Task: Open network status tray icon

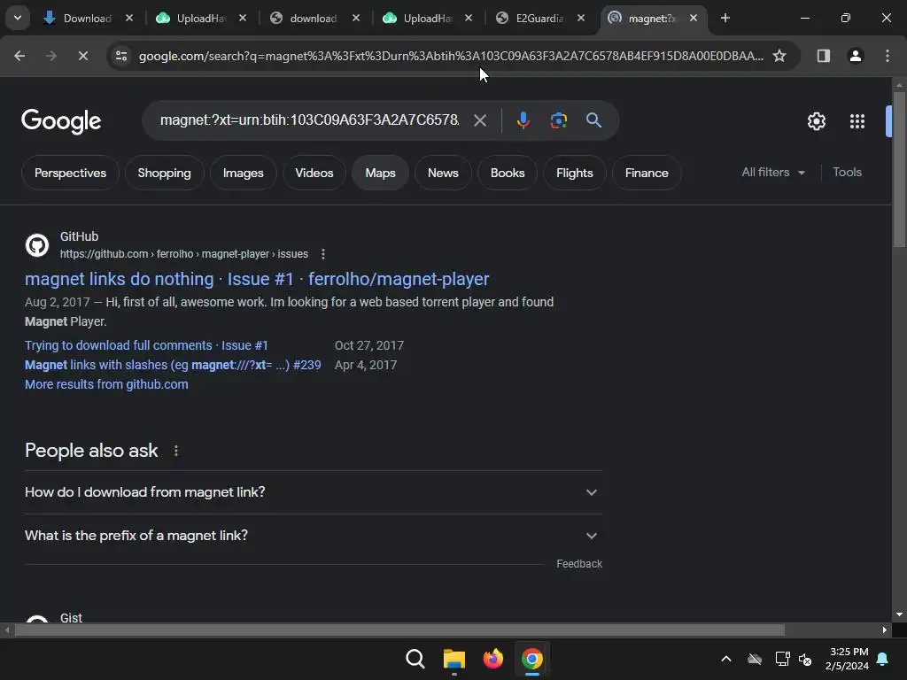Action: (782, 659)
